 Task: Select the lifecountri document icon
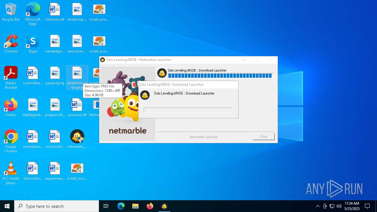pos(33,171)
